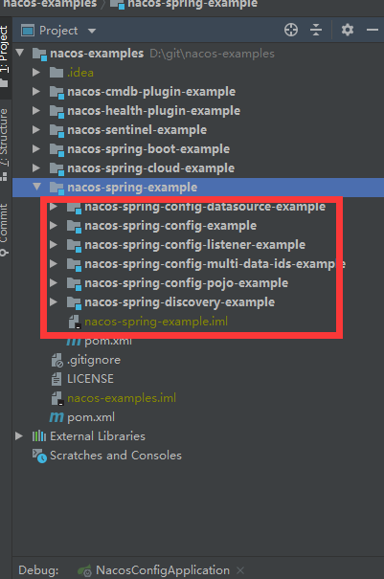Collapse the nacos-spring-example module
The height and width of the screenshot is (579, 384).
click(x=37, y=187)
